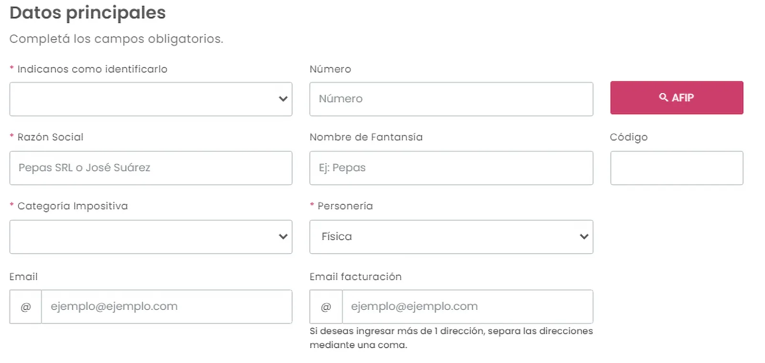Click the Razón Social label text
Image resolution: width=765 pixels, height=363 pixels.
(50, 137)
